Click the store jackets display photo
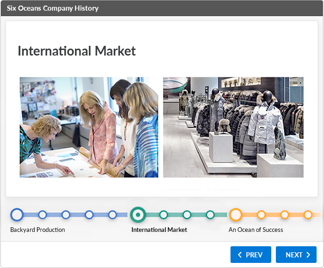This screenshot has width=324, height=268. (x=233, y=127)
